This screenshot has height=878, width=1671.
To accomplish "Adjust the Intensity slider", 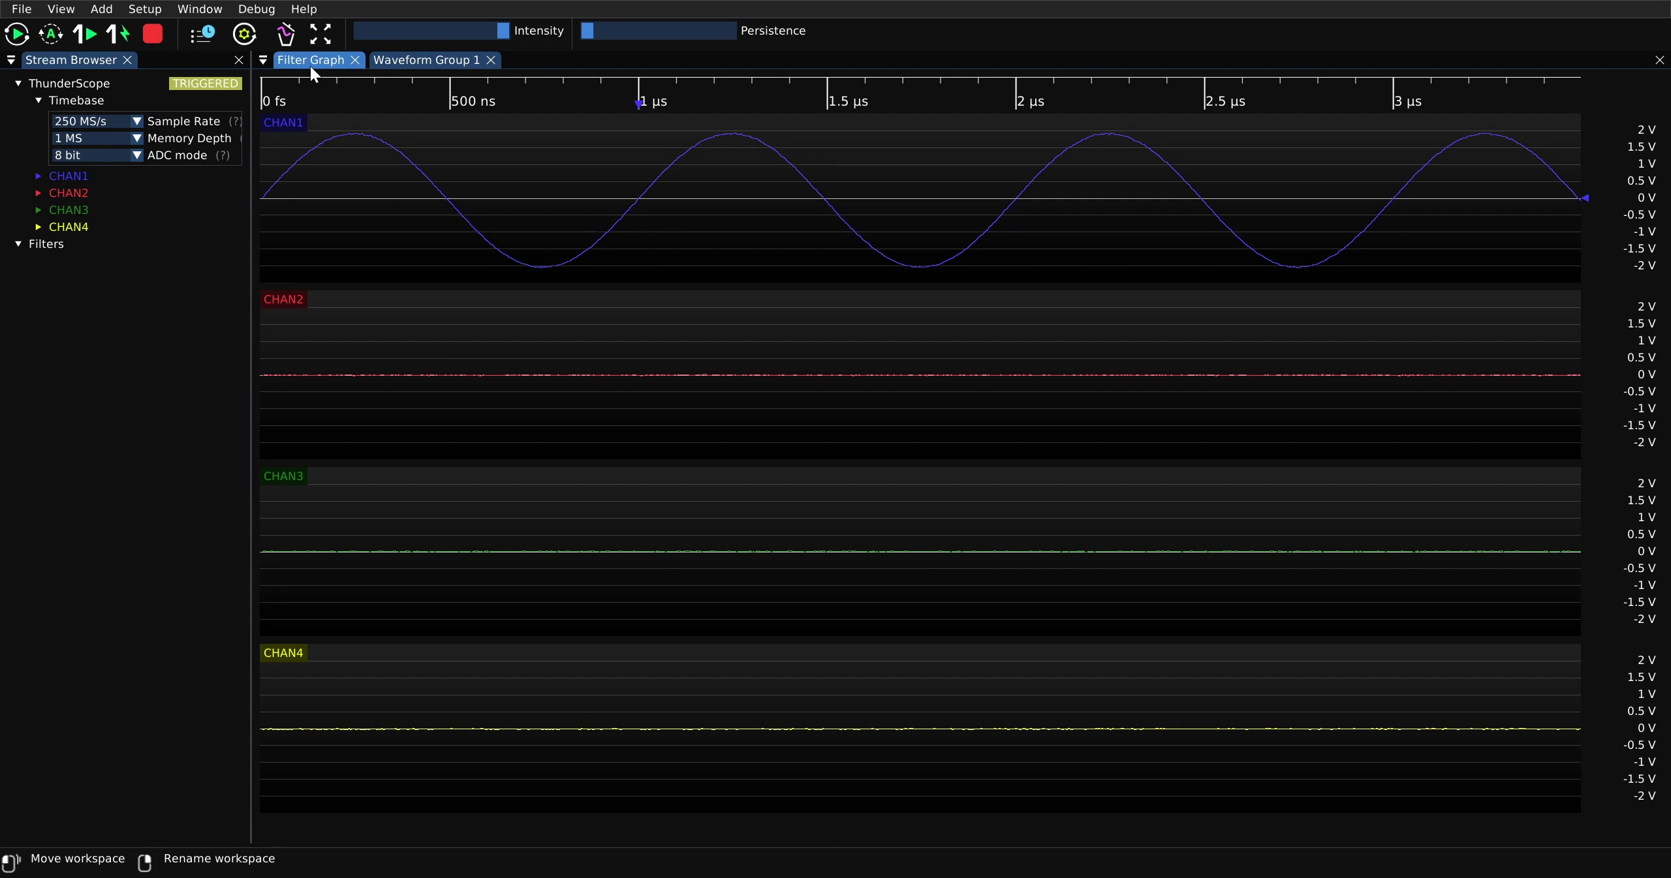I will [431, 31].
